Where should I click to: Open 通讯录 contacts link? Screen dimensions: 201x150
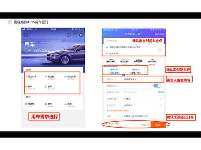pos(161,92)
